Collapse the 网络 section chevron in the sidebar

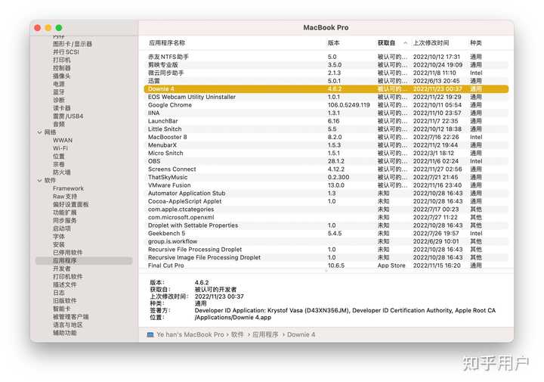(39, 132)
